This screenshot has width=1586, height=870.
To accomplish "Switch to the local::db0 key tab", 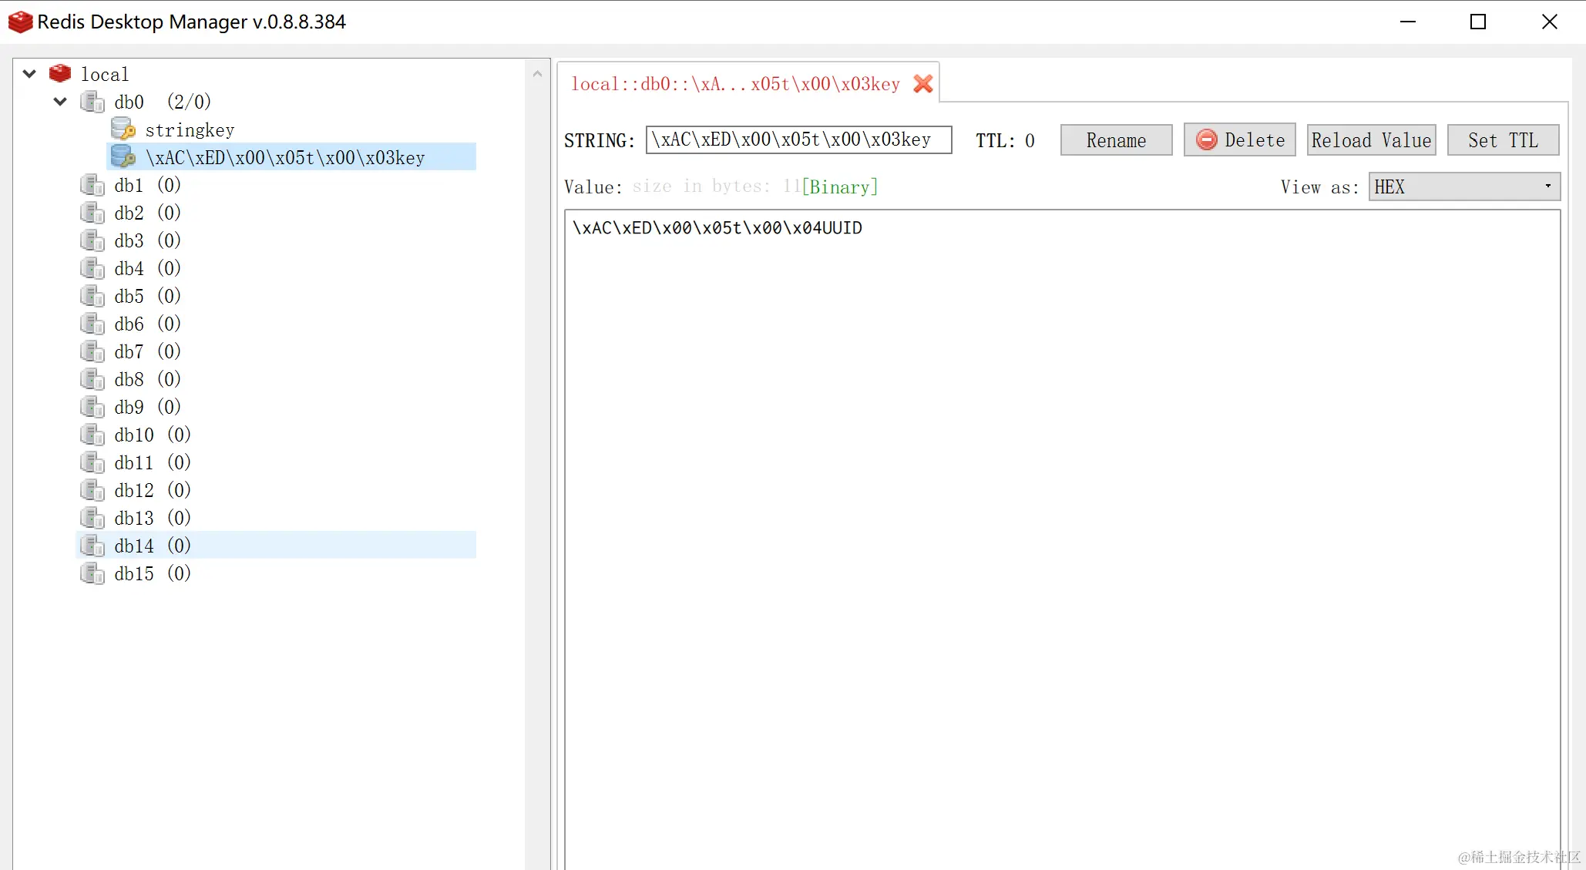I will [734, 84].
